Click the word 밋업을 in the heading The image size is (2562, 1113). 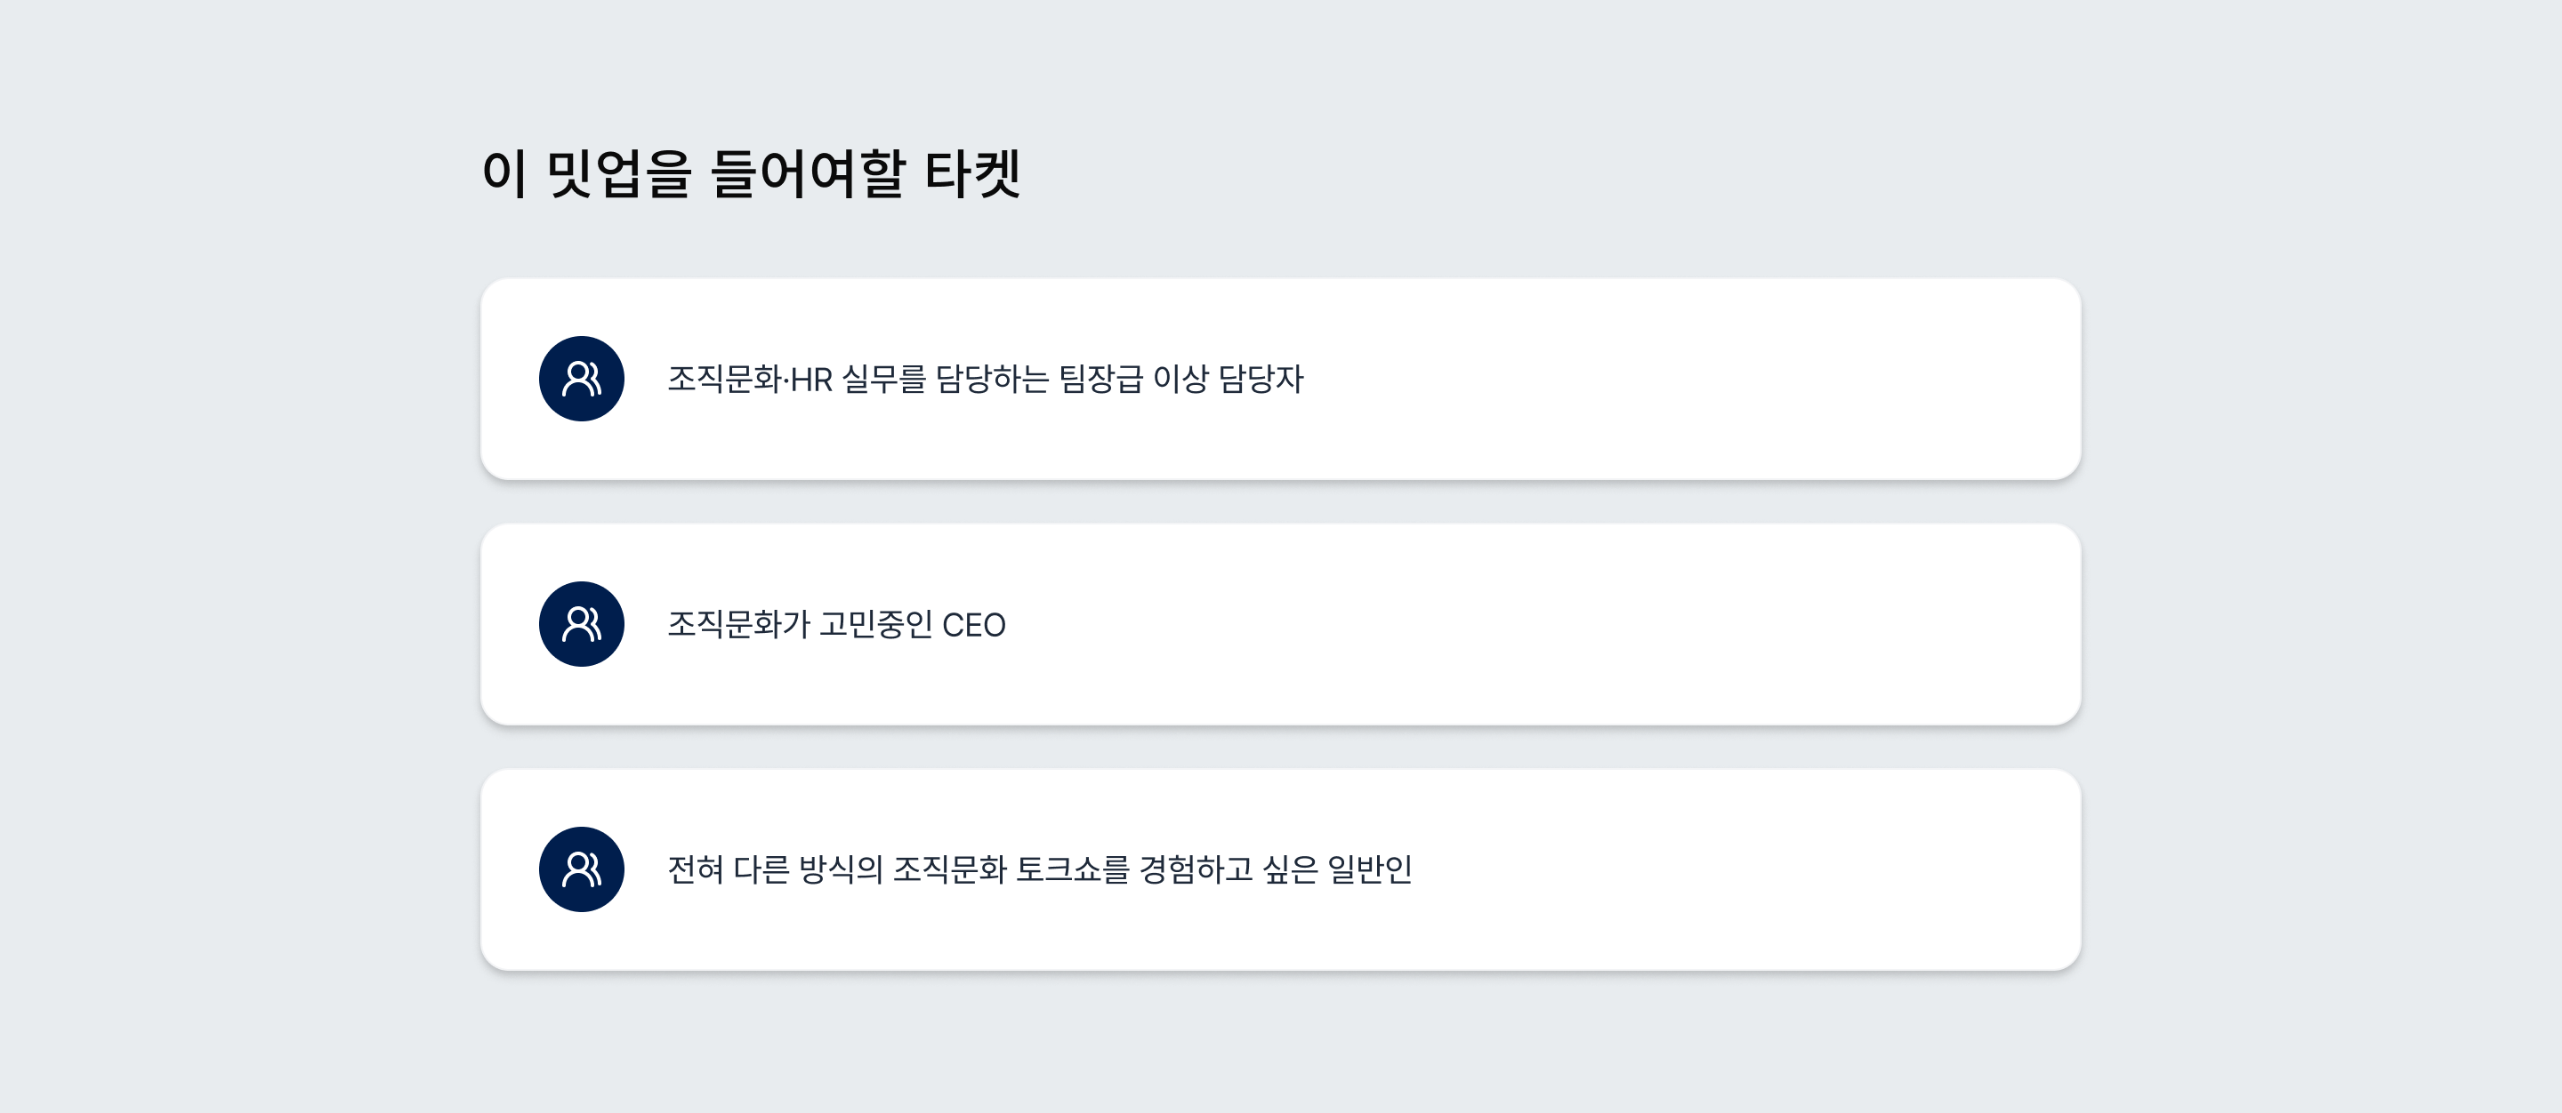click(618, 174)
